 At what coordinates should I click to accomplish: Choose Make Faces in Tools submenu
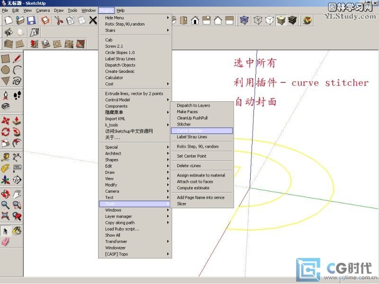[202, 112]
